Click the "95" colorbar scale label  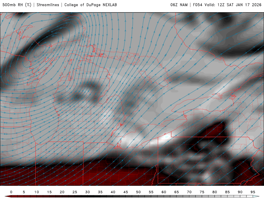253,192
